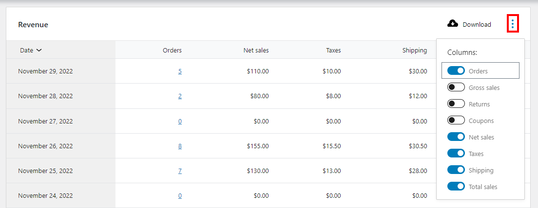Open the three-dot column options menu

(x=512, y=24)
